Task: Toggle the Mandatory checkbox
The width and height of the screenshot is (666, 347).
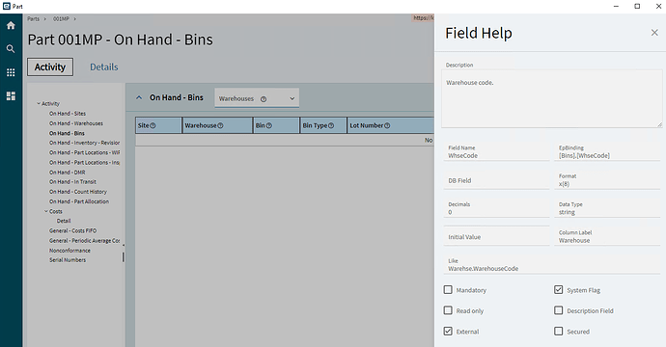Action: (x=448, y=290)
